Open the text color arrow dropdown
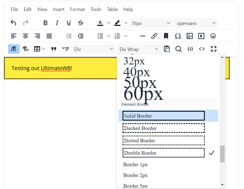This screenshot has width=244, height=189. pyautogui.click(x=109, y=23)
